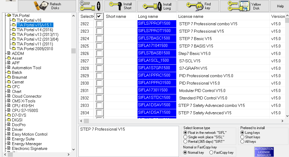Check the box for row 2823
The width and height of the screenshot is (289, 157).
click(x=99, y=31)
